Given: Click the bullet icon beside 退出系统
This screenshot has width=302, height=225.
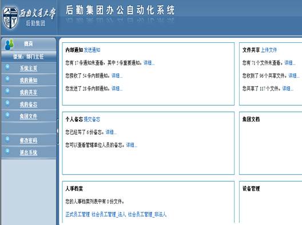Looking at the screenshot, I should click(7, 151).
